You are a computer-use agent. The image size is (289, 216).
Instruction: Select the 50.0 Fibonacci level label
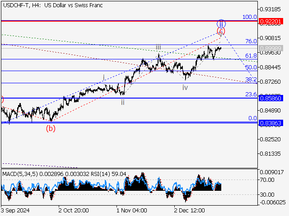[x=251, y=67]
